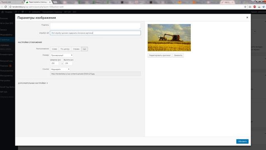Click the browser address bar URL
The height and width of the screenshot is (150, 266).
(38, 7)
